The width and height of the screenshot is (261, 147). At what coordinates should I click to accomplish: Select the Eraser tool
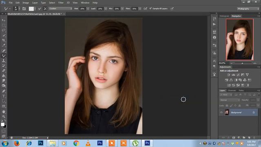click(4, 71)
